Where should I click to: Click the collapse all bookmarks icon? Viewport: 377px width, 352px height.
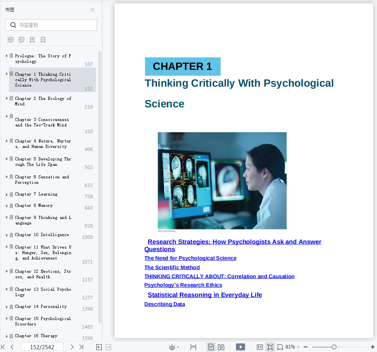21,40
